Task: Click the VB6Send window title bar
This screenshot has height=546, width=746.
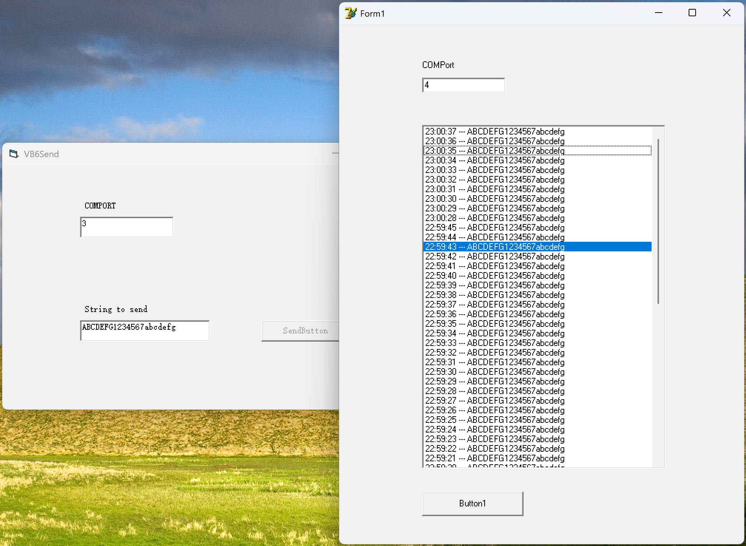Action: point(167,154)
